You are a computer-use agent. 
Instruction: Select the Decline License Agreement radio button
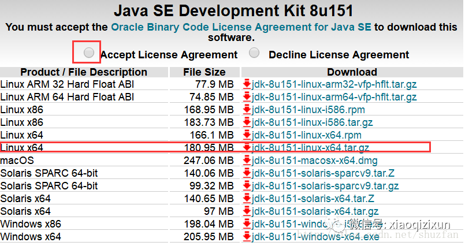pos(254,53)
